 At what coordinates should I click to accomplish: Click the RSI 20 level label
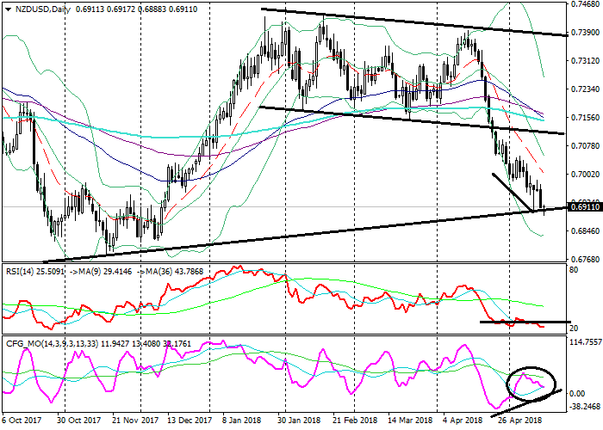point(573,329)
